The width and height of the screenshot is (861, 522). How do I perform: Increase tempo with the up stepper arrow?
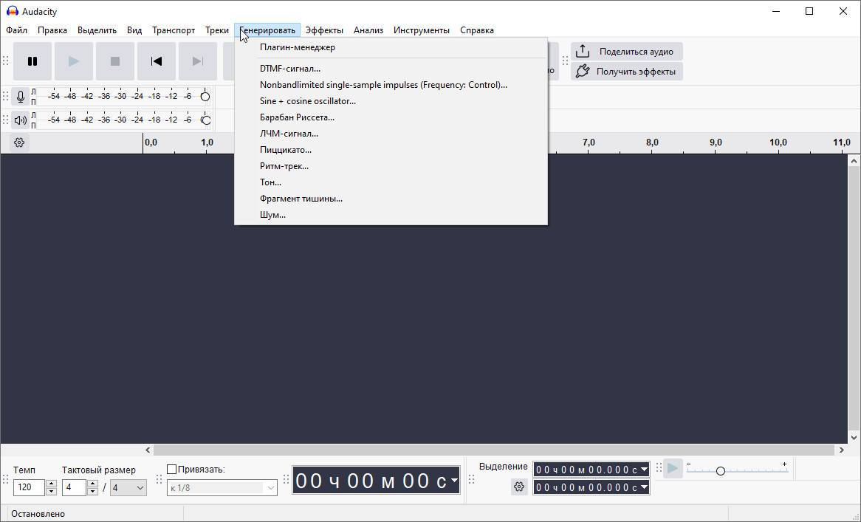click(x=51, y=484)
